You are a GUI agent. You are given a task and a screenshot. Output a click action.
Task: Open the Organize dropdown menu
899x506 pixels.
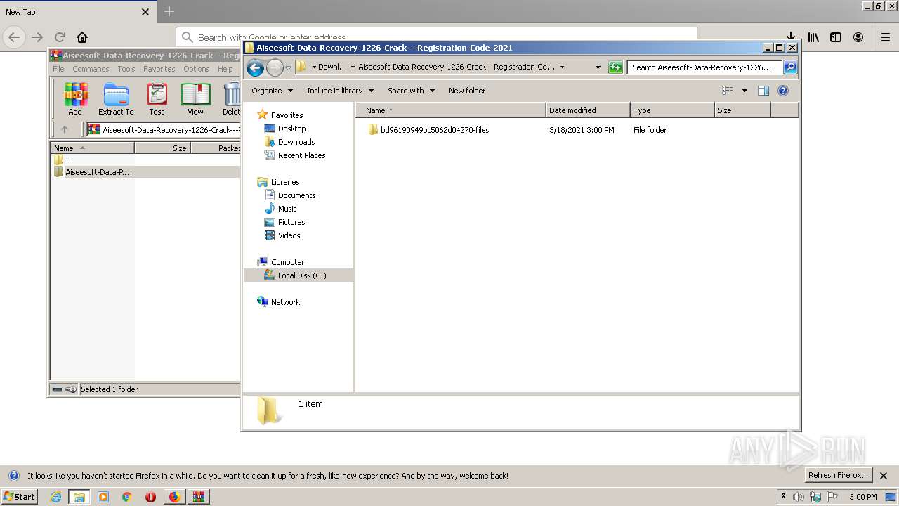coord(272,91)
